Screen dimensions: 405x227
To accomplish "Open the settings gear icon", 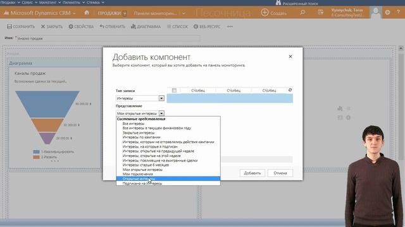I will coord(387,13).
